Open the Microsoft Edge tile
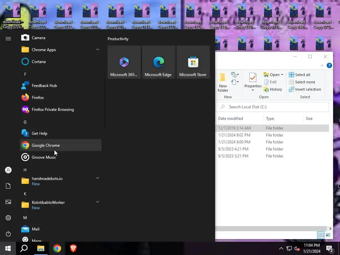The height and width of the screenshot is (255, 340). 158,62
